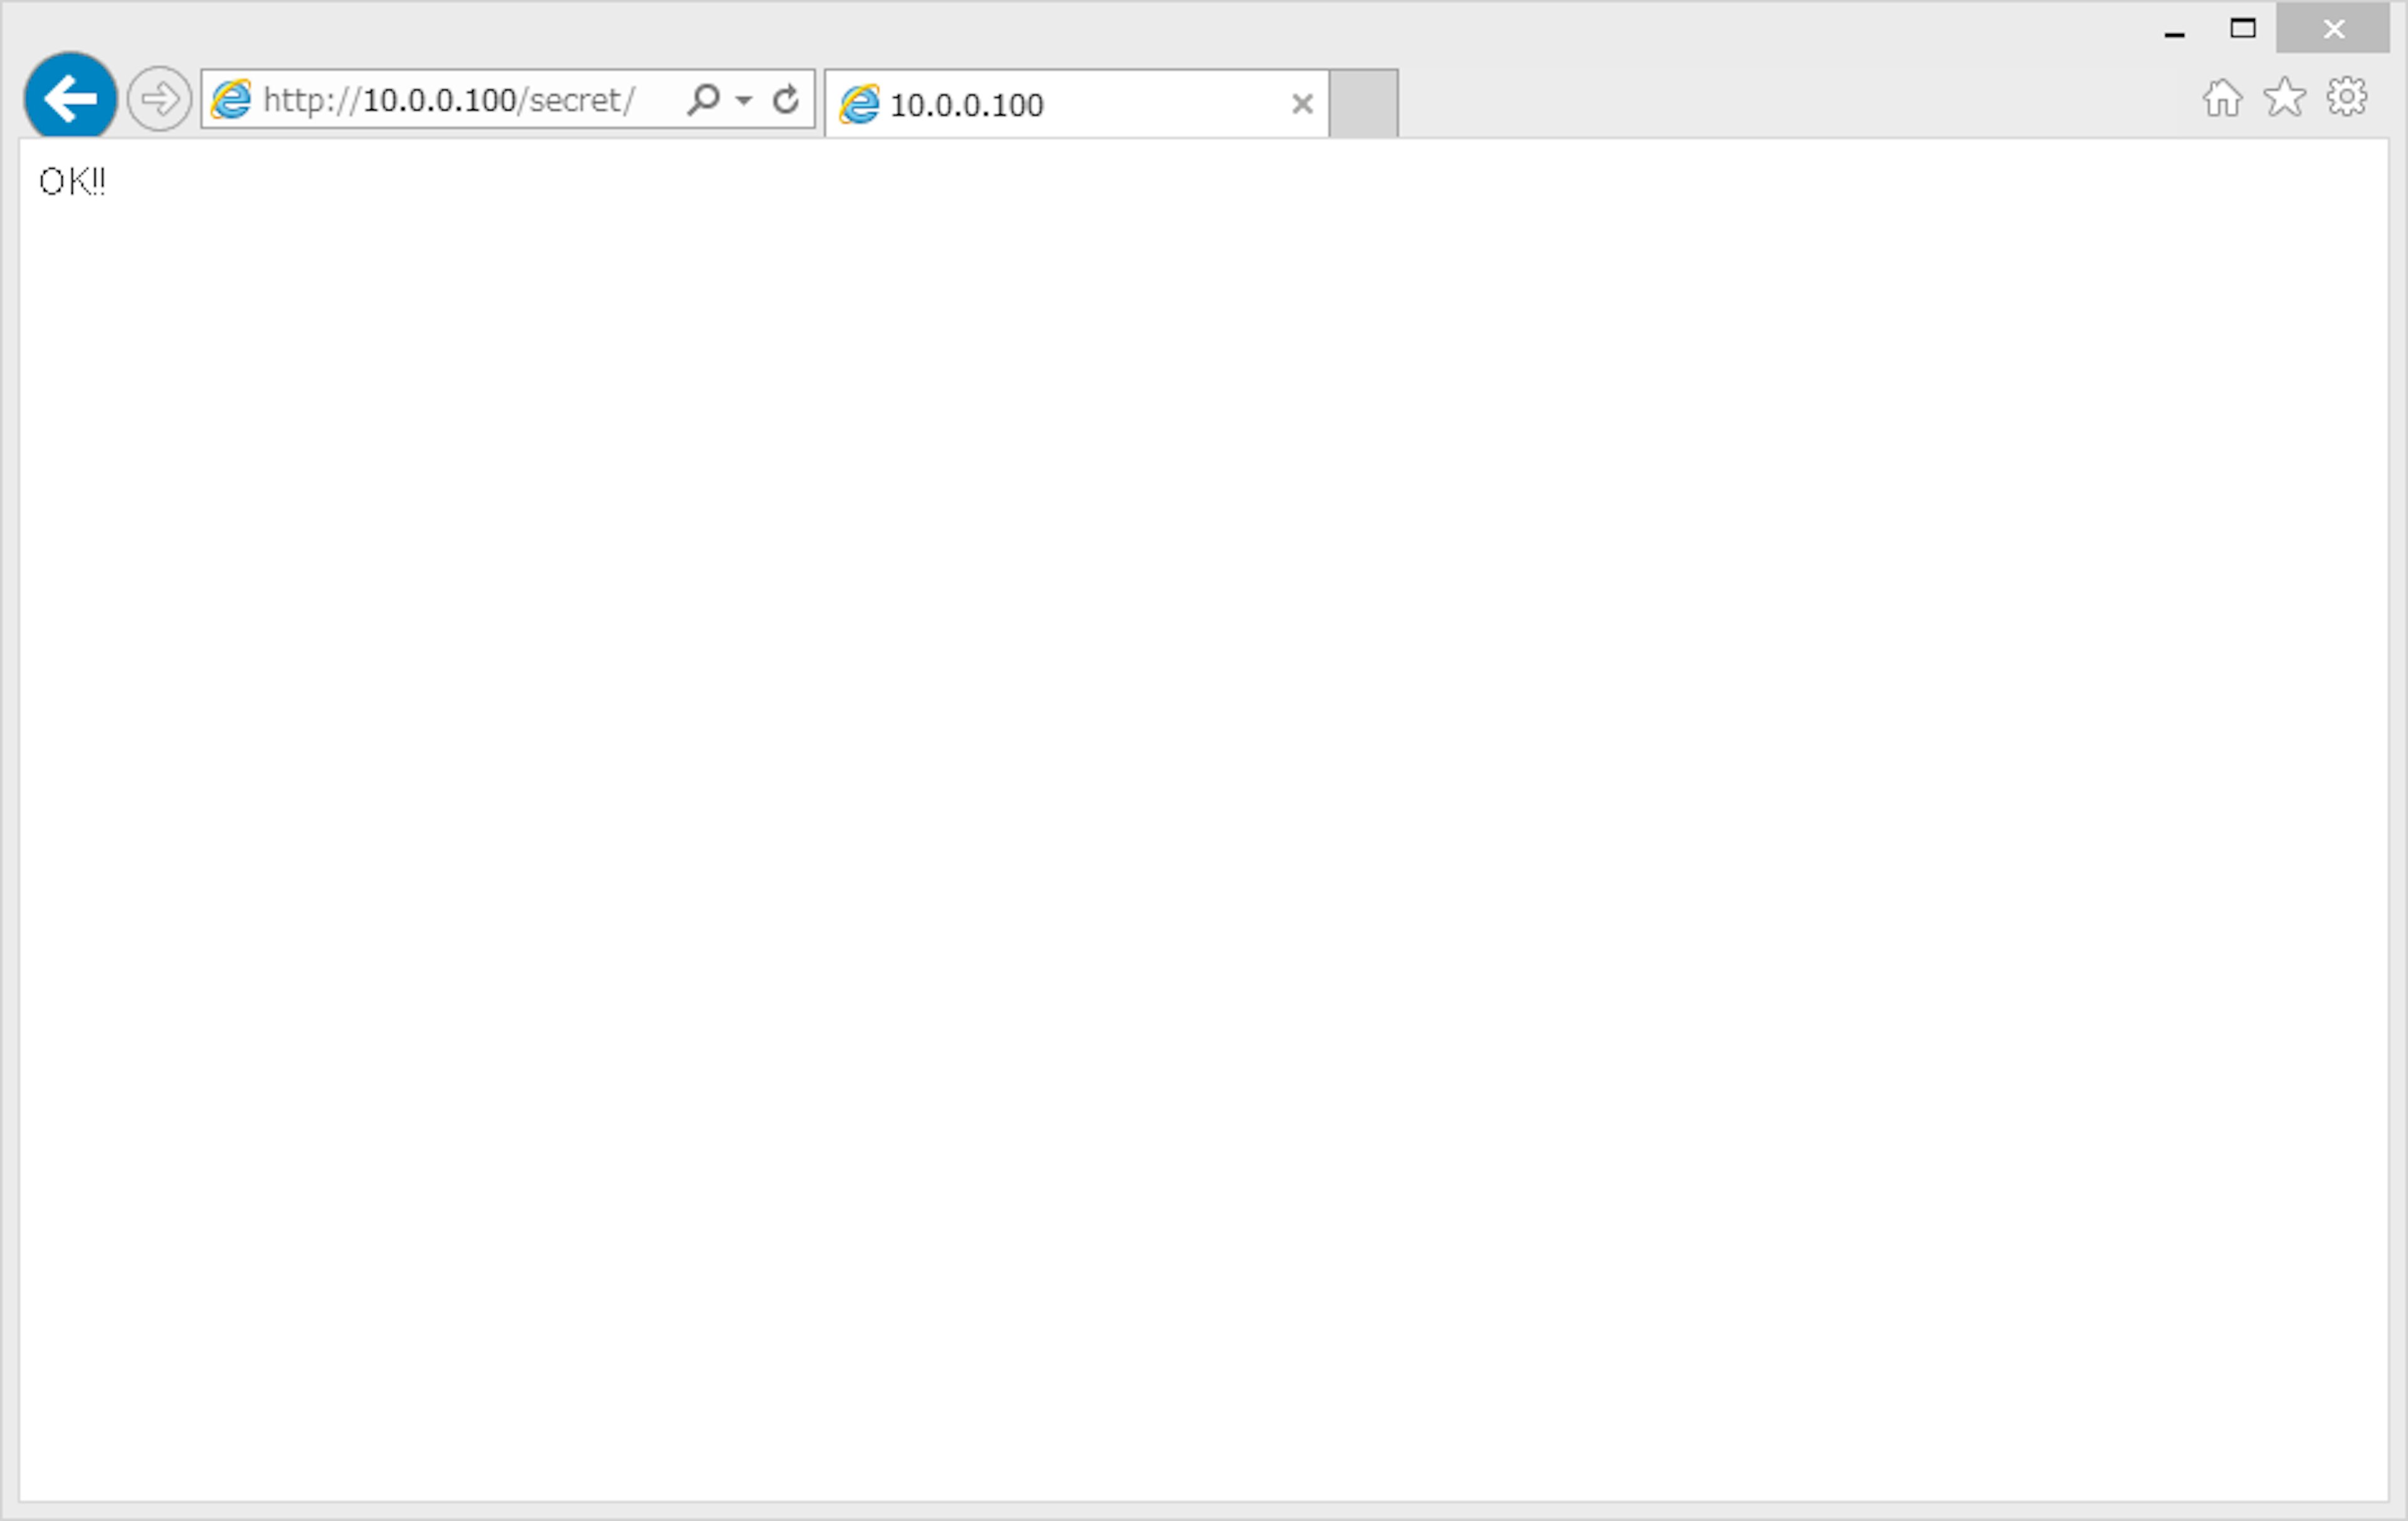Close the 10.0.0.100 tab
The image size is (2408, 1521).
tap(1301, 104)
